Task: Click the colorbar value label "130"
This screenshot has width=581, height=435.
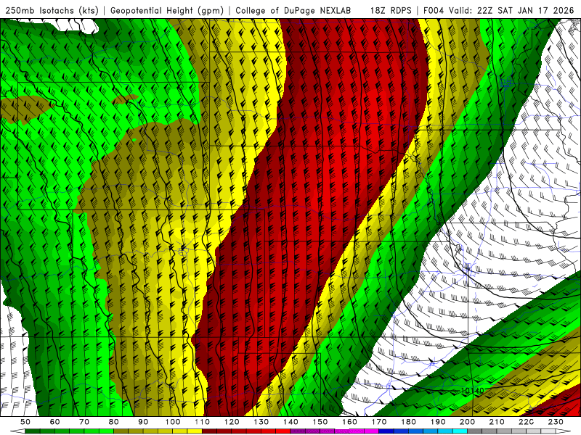Action: pyautogui.click(x=261, y=422)
